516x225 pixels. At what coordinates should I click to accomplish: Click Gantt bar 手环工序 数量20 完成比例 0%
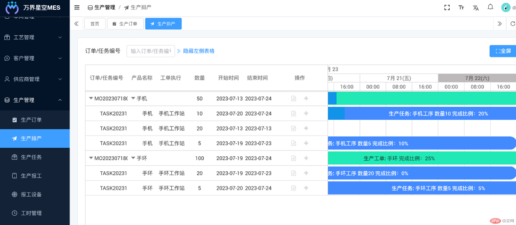422,173
